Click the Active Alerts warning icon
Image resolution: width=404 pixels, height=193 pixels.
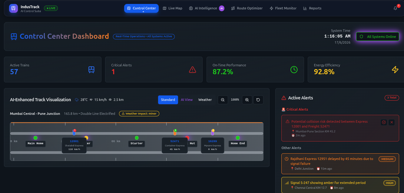(x=284, y=98)
